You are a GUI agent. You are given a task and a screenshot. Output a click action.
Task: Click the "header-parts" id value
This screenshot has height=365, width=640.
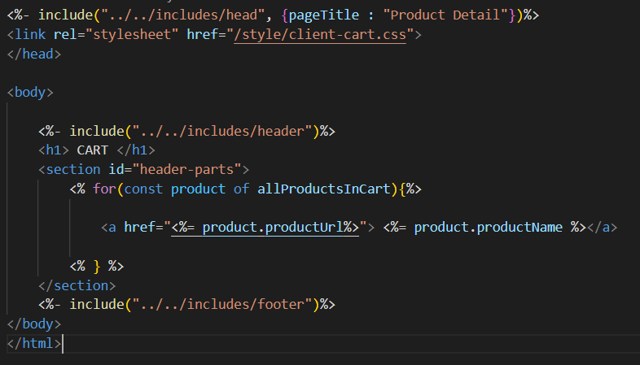pyautogui.click(x=186, y=169)
